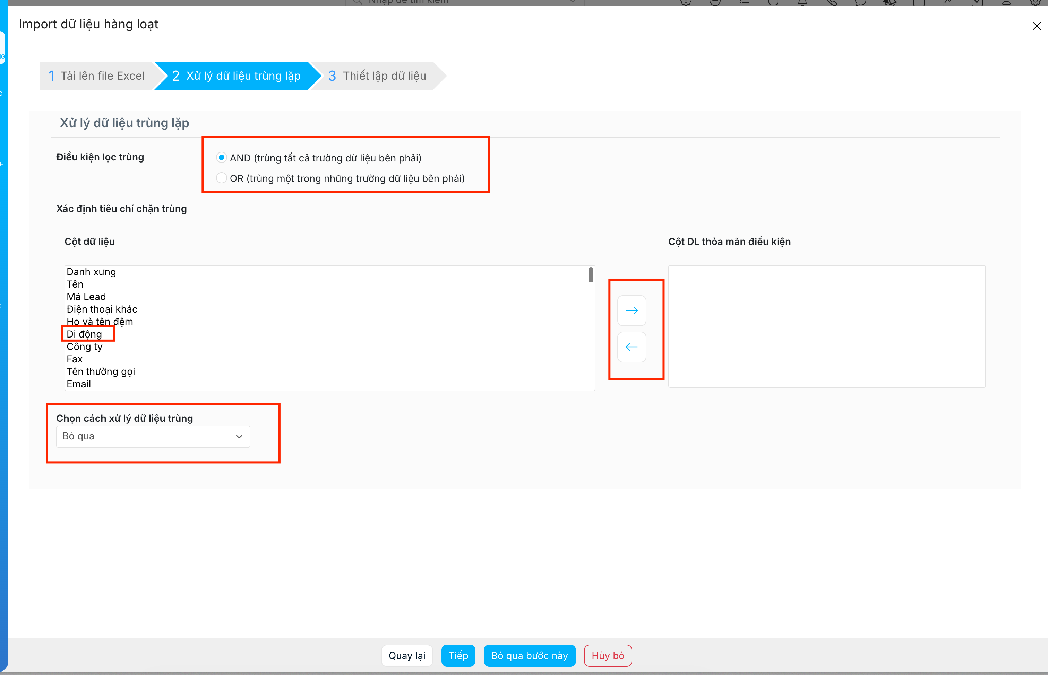Select the AND duplicate condition radio
The image size is (1048, 675).
[222, 157]
